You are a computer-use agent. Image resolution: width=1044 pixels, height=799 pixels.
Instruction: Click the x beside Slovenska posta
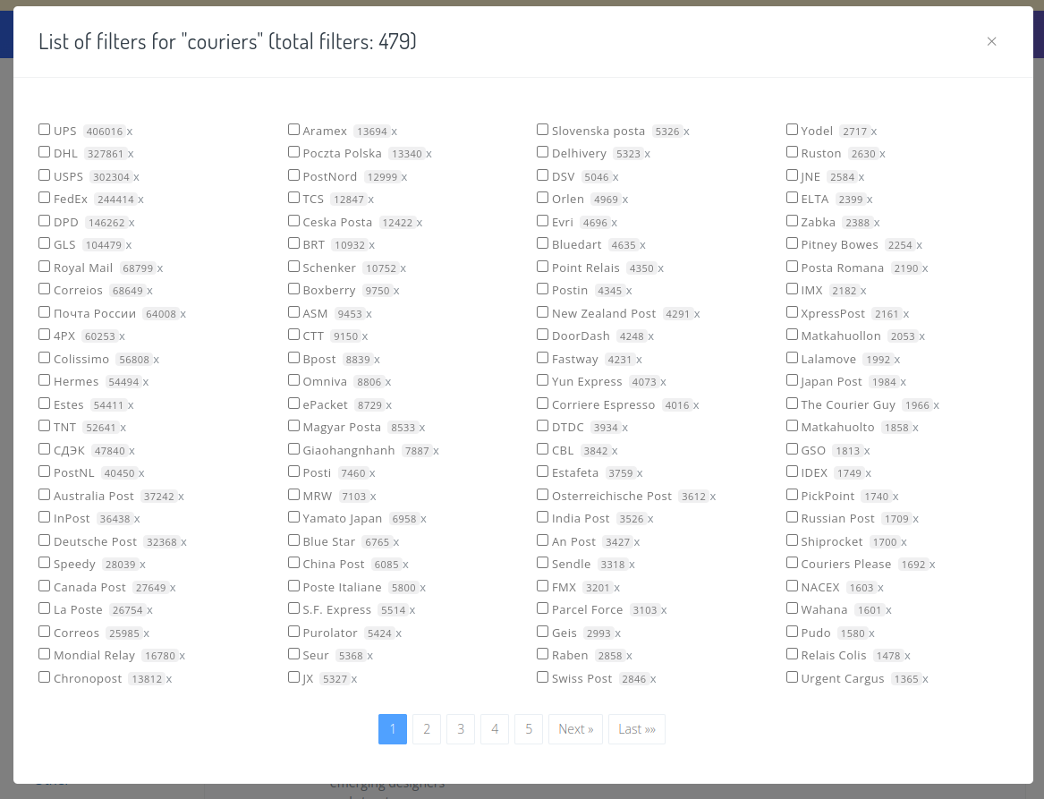(687, 132)
